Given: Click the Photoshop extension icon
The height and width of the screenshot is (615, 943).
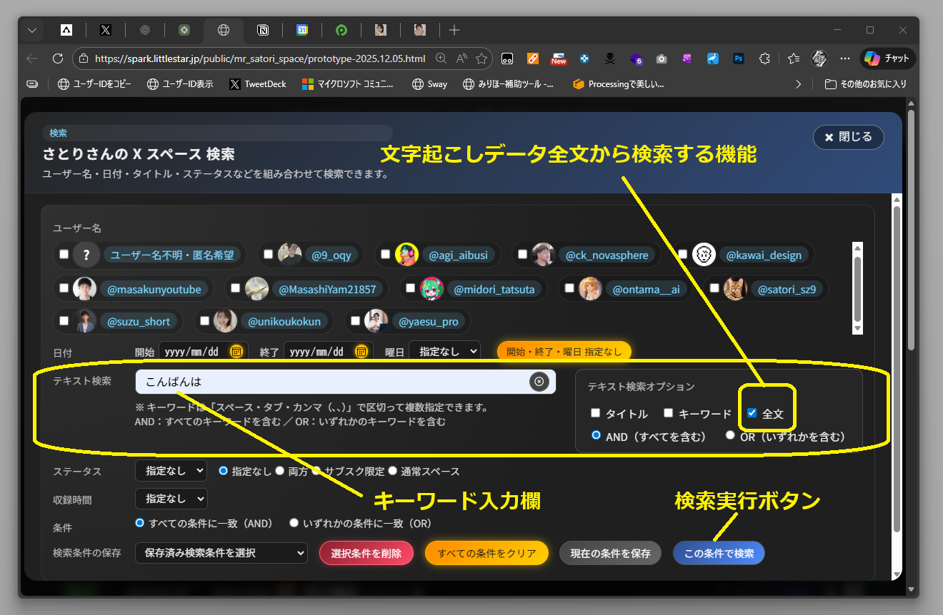Looking at the screenshot, I should (738, 59).
